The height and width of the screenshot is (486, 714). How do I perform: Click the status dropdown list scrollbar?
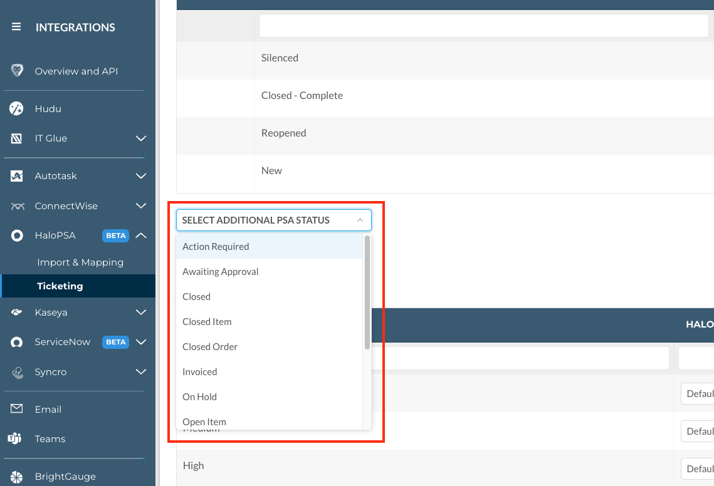[x=367, y=292]
